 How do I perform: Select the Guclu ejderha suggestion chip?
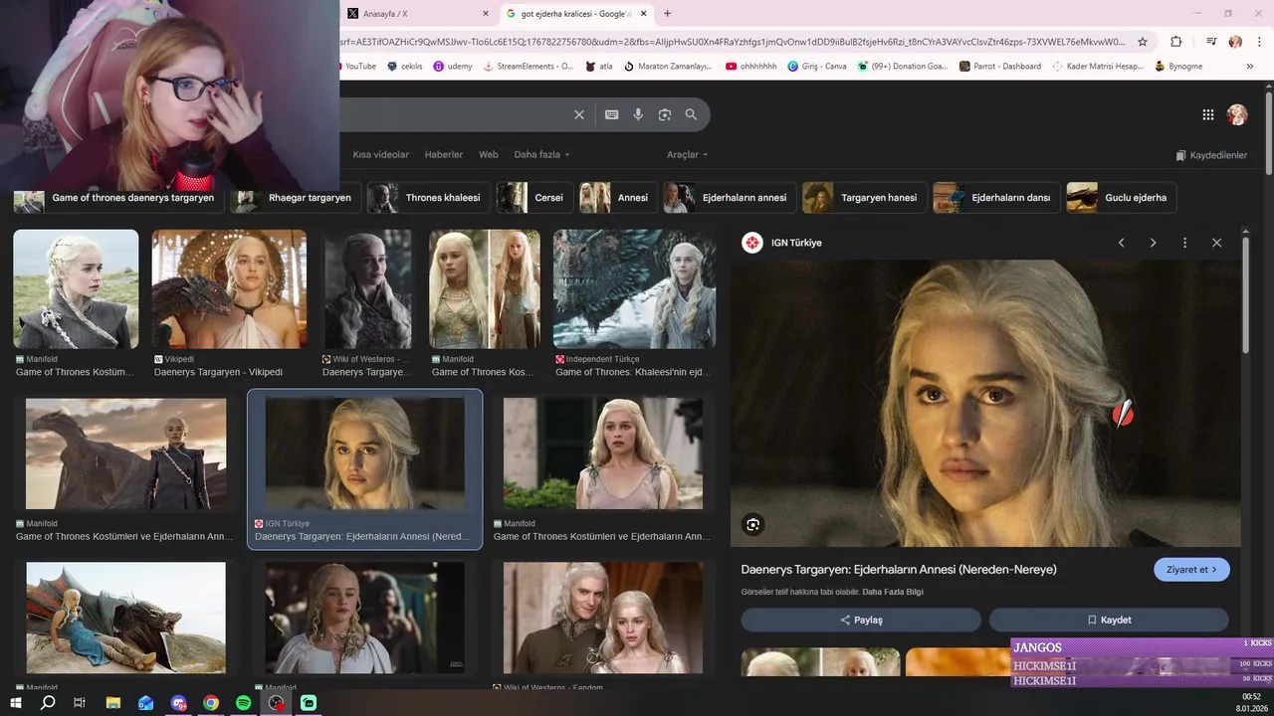1122,198
